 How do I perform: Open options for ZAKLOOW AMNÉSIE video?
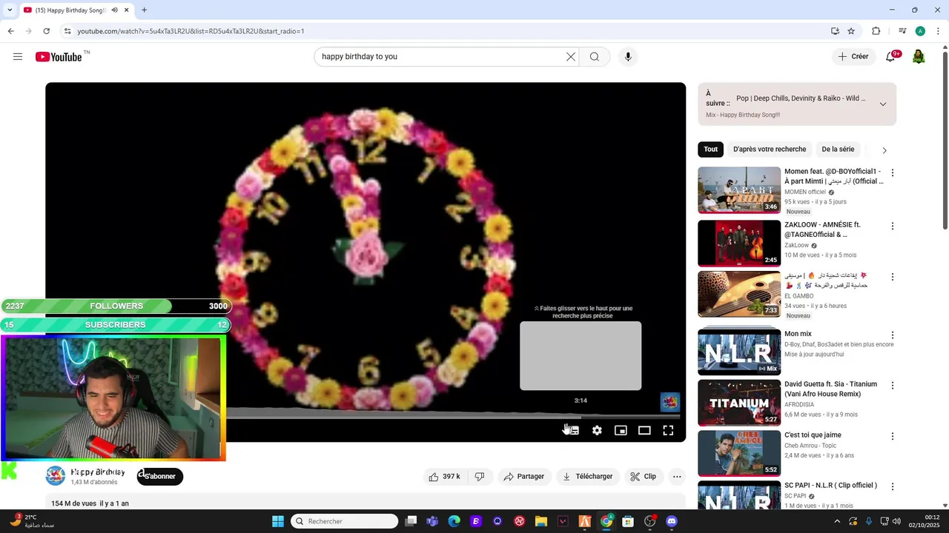(893, 226)
